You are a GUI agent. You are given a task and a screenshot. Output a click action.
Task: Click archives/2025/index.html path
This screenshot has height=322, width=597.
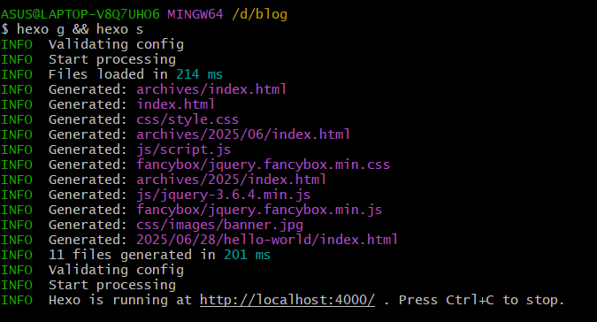click(x=231, y=180)
